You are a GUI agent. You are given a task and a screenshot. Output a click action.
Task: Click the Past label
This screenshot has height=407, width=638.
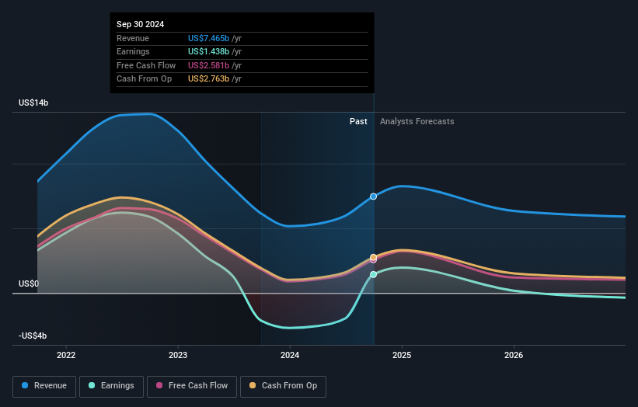point(358,121)
